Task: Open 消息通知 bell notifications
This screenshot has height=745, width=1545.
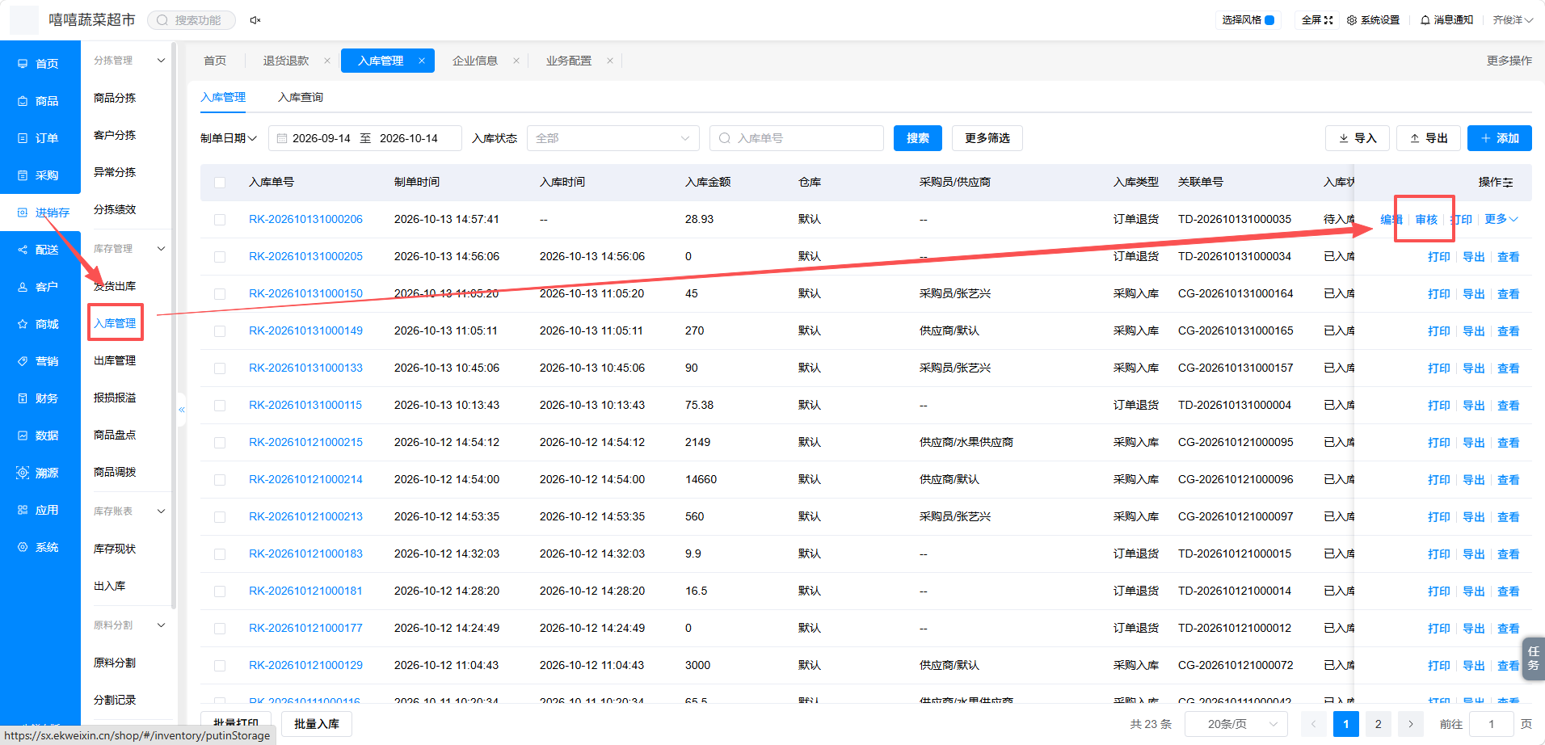Action: [x=1446, y=20]
